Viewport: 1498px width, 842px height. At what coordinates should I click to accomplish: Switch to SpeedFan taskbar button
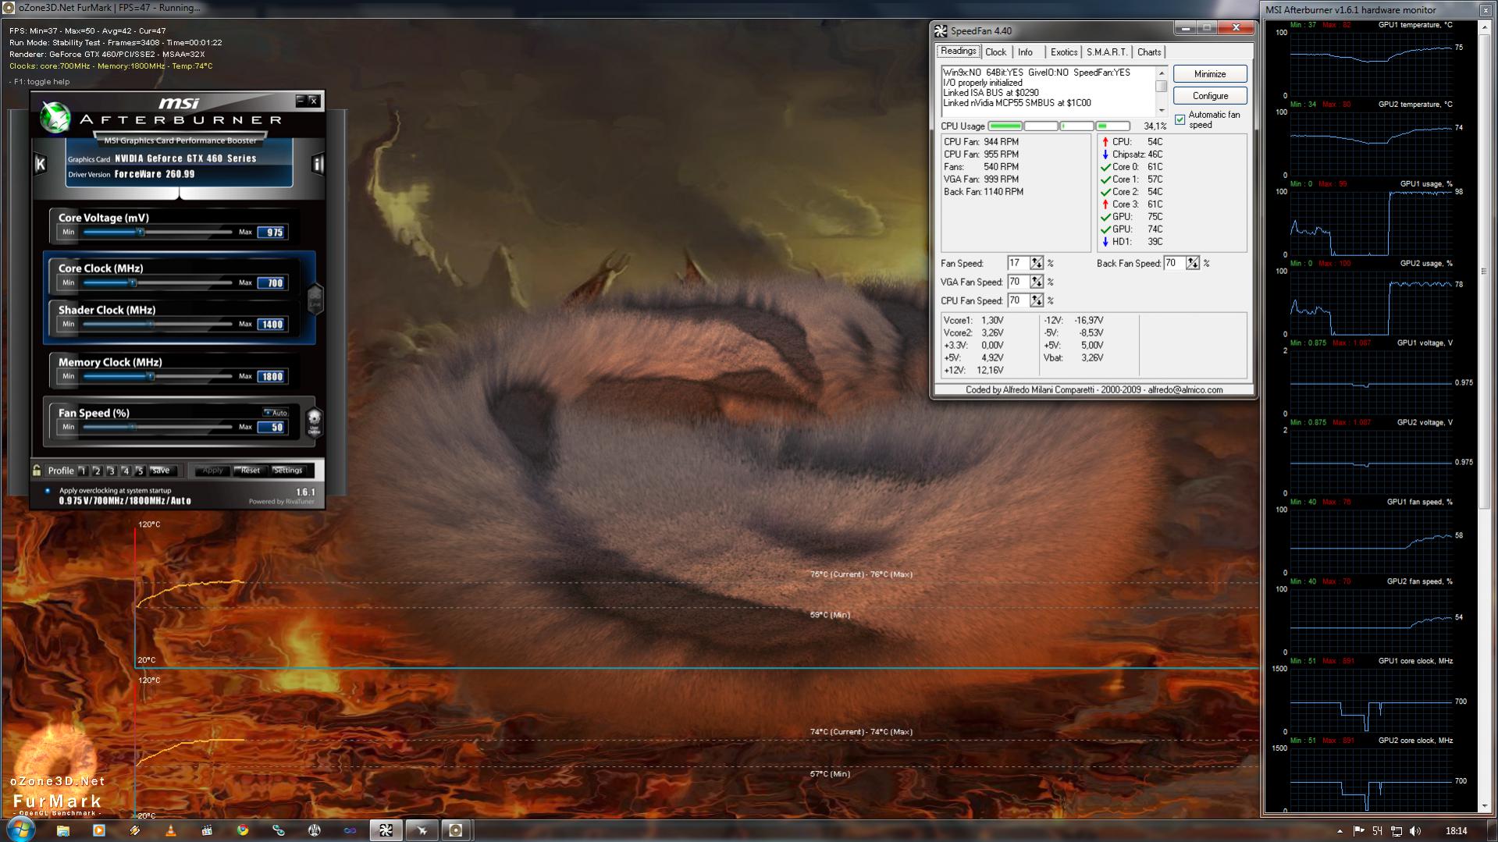(386, 830)
